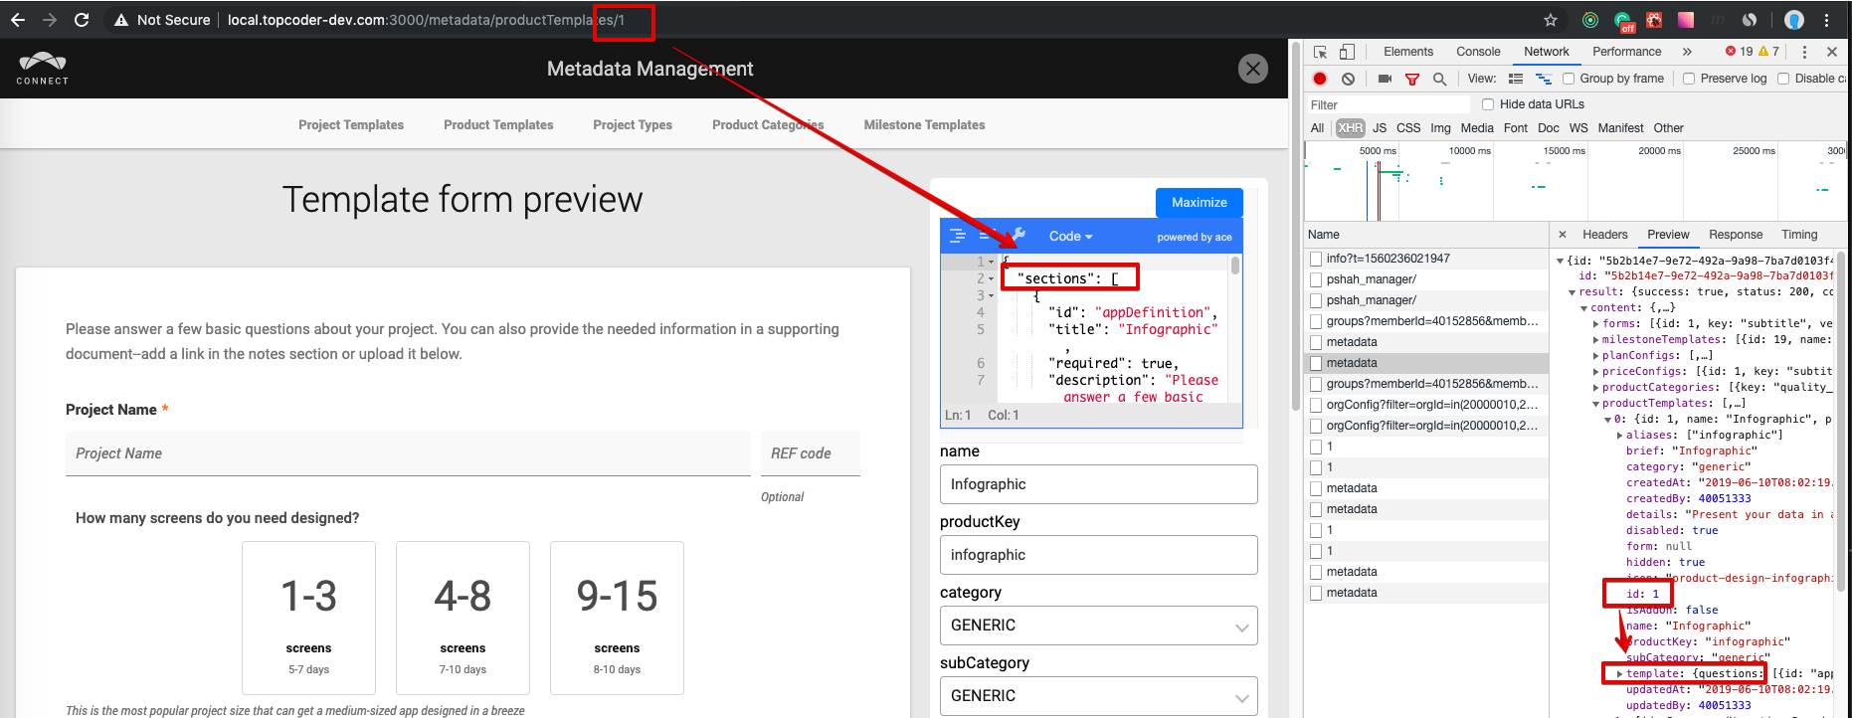The width and height of the screenshot is (1852, 718).
Task: Toggle capture screenshots camera icon
Action: [x=1385, y=79]
